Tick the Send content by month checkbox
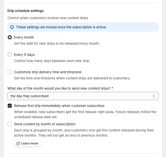Viewport: 166px width, 157px height. pos(10,124)
